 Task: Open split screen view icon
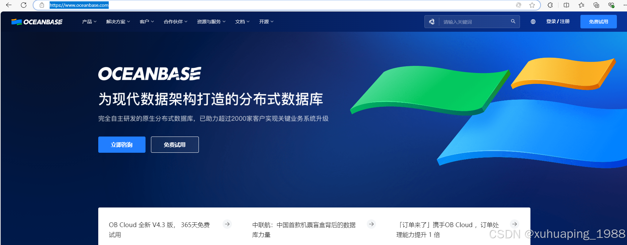click(567, 5)
